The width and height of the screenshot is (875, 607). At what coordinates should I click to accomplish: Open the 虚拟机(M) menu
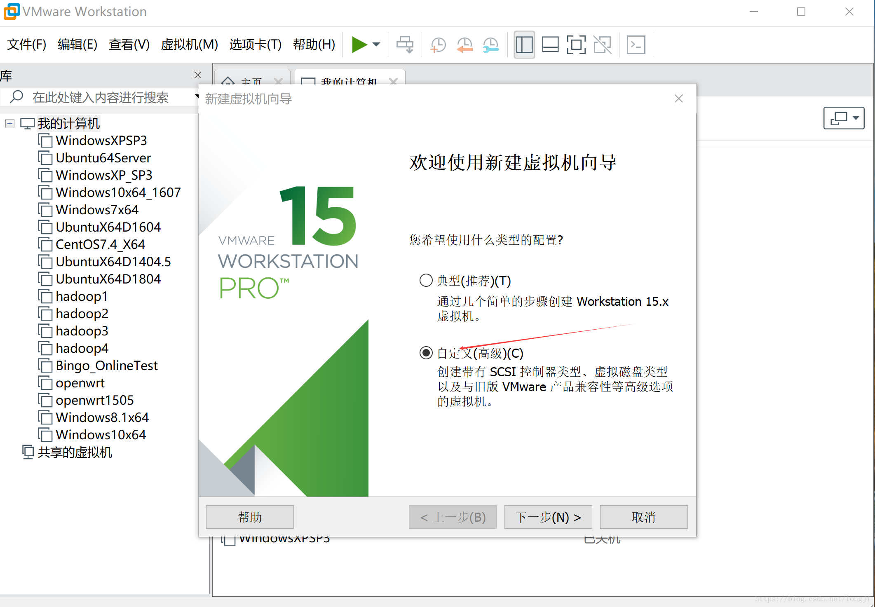(189, 45)
